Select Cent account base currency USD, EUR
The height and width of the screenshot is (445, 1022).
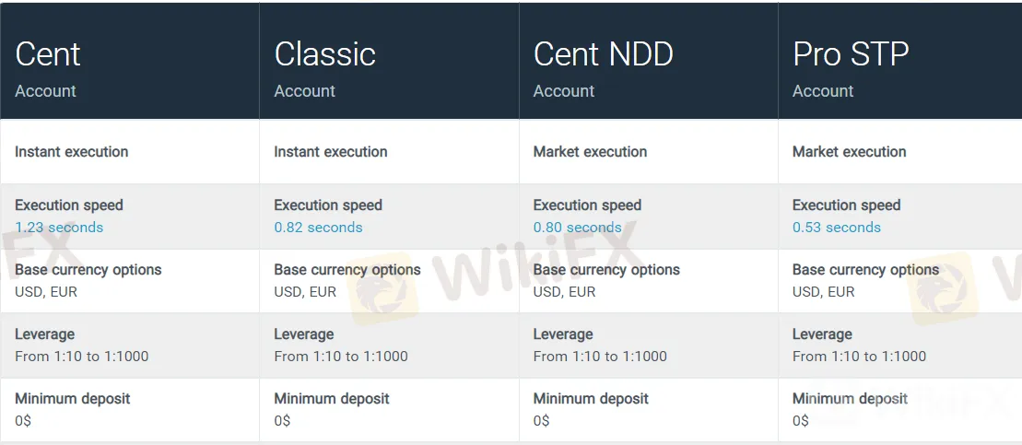pyautogui.click(x=46, y=292)
